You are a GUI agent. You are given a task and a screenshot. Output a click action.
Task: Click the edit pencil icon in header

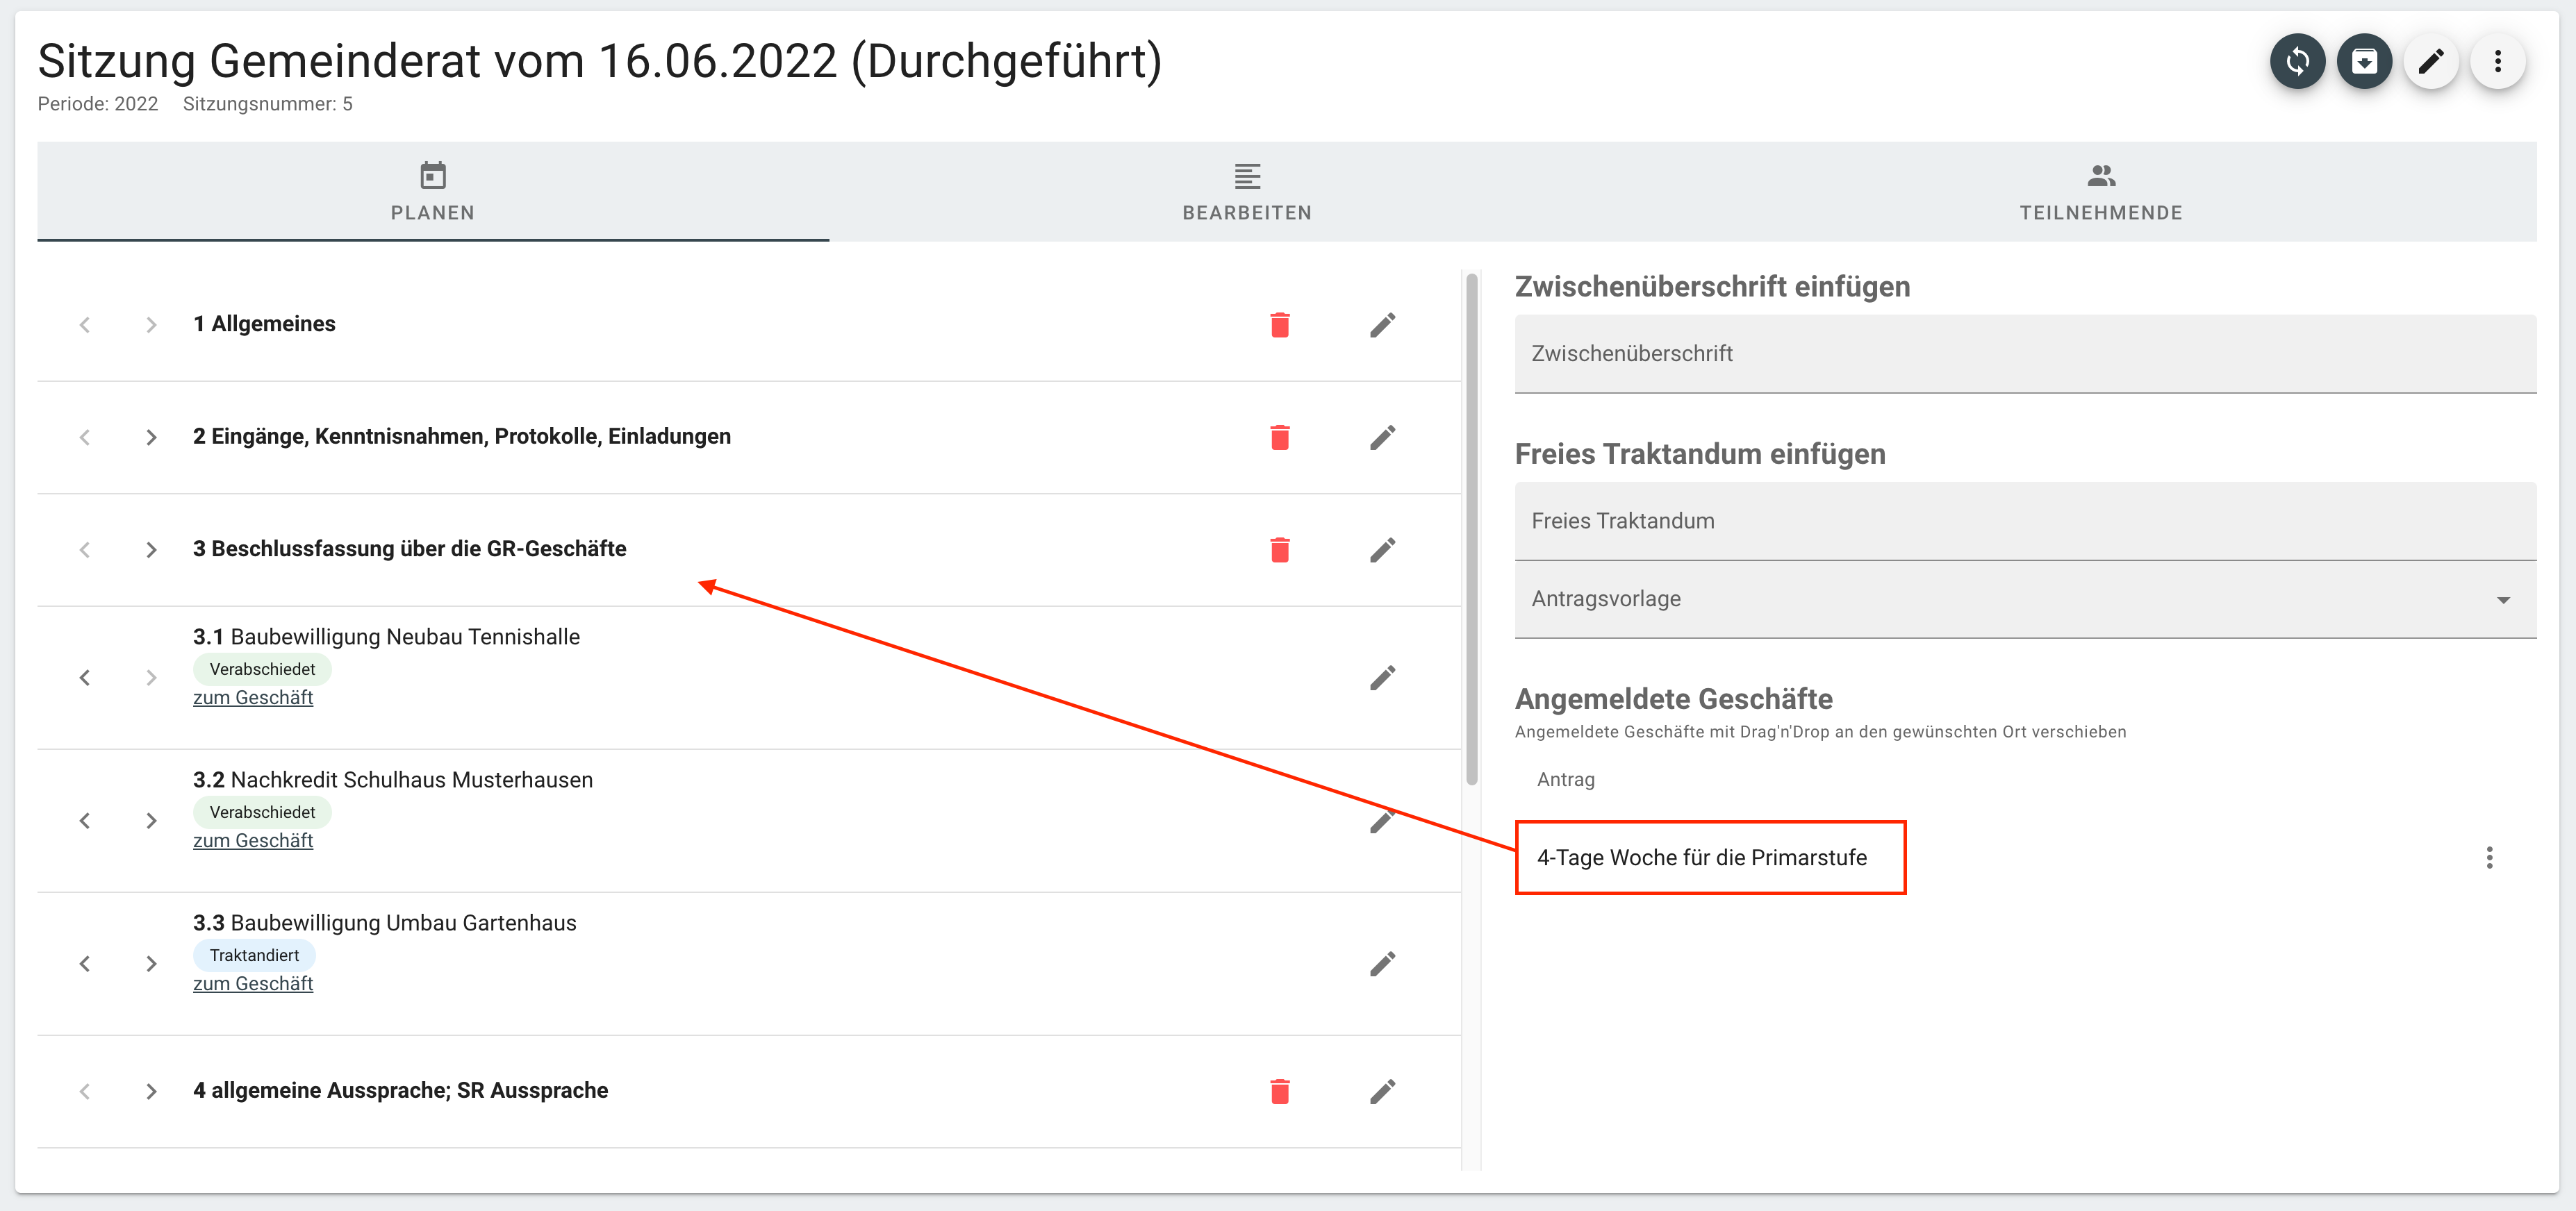tap(2431, 62)
